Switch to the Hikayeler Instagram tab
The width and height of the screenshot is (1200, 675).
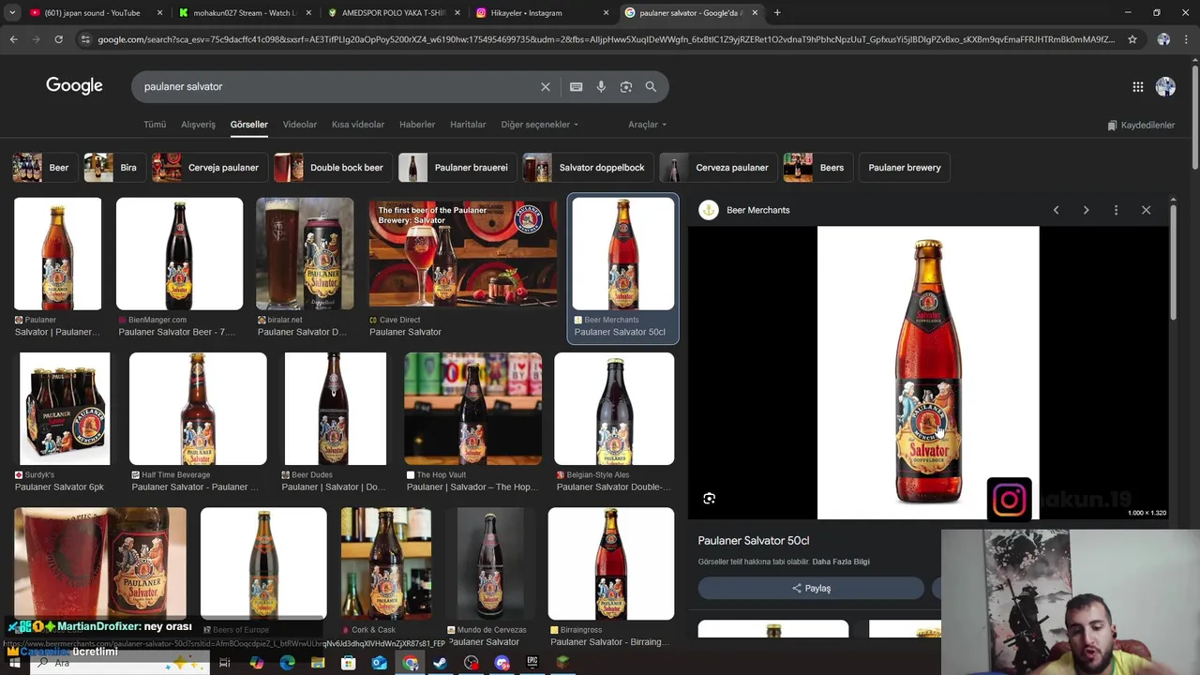(x=544, y=13)
